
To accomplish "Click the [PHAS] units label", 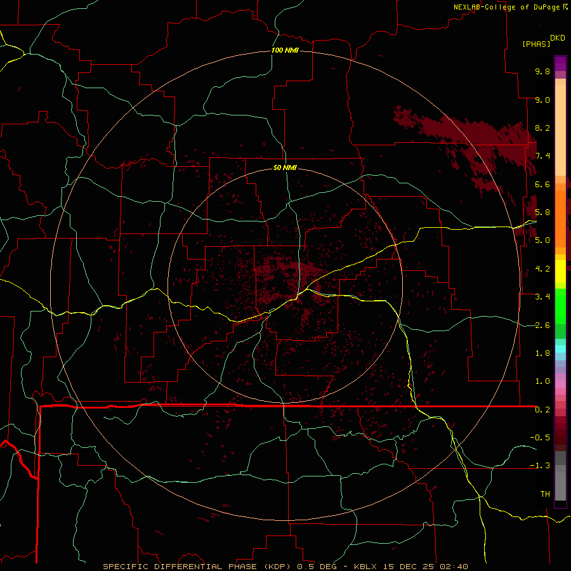I will click(x=536, y=44).
